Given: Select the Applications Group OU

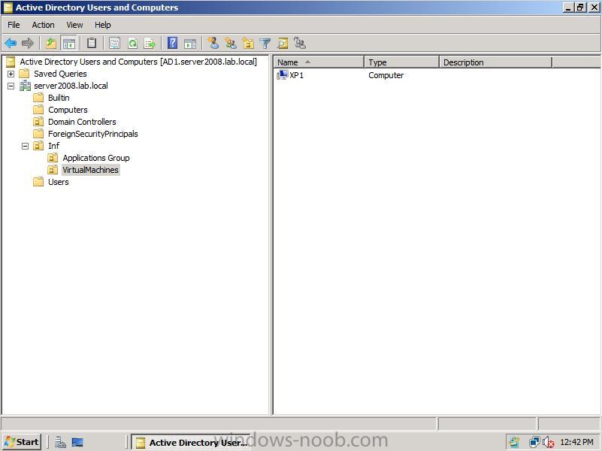Looking at the screenshot, I should 96,158.
